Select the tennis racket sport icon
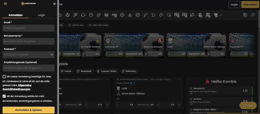This screenshot has width=260, height=114. pyautogui.click(x=75, y=15)
